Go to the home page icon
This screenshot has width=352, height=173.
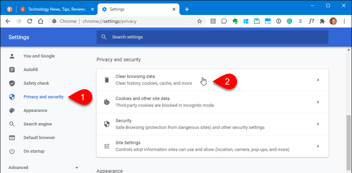point(40,21)
